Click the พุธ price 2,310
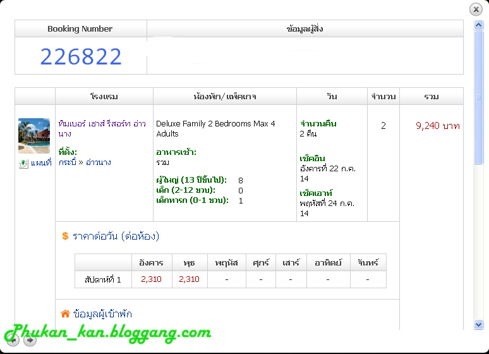Screen dimensions: 489x354 pos(189,279)
